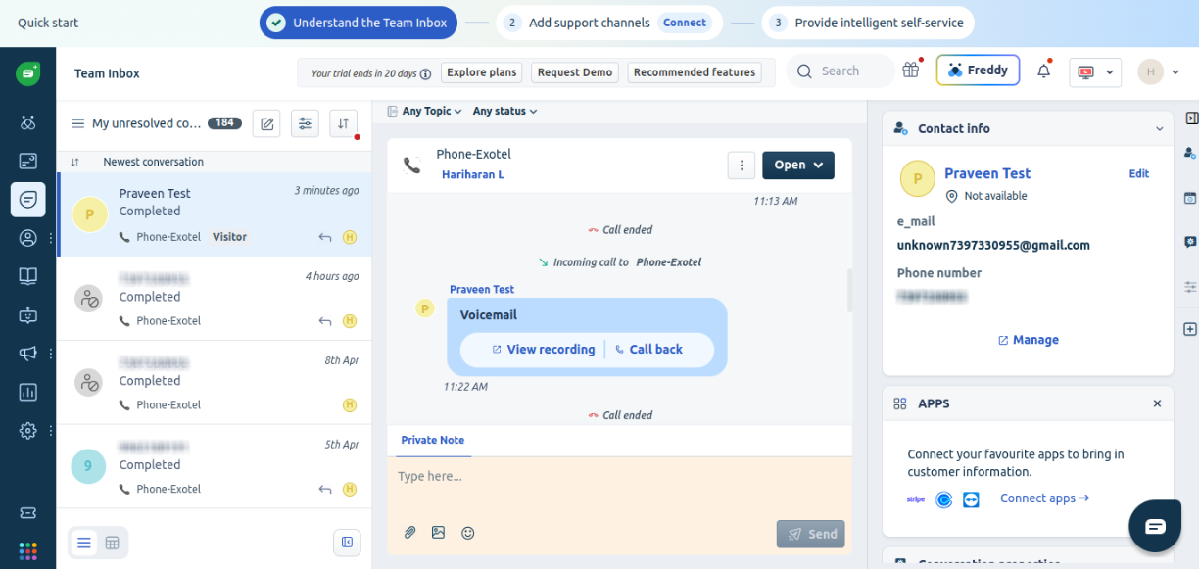Open the conversation status Open dropdown

[798, 166]
